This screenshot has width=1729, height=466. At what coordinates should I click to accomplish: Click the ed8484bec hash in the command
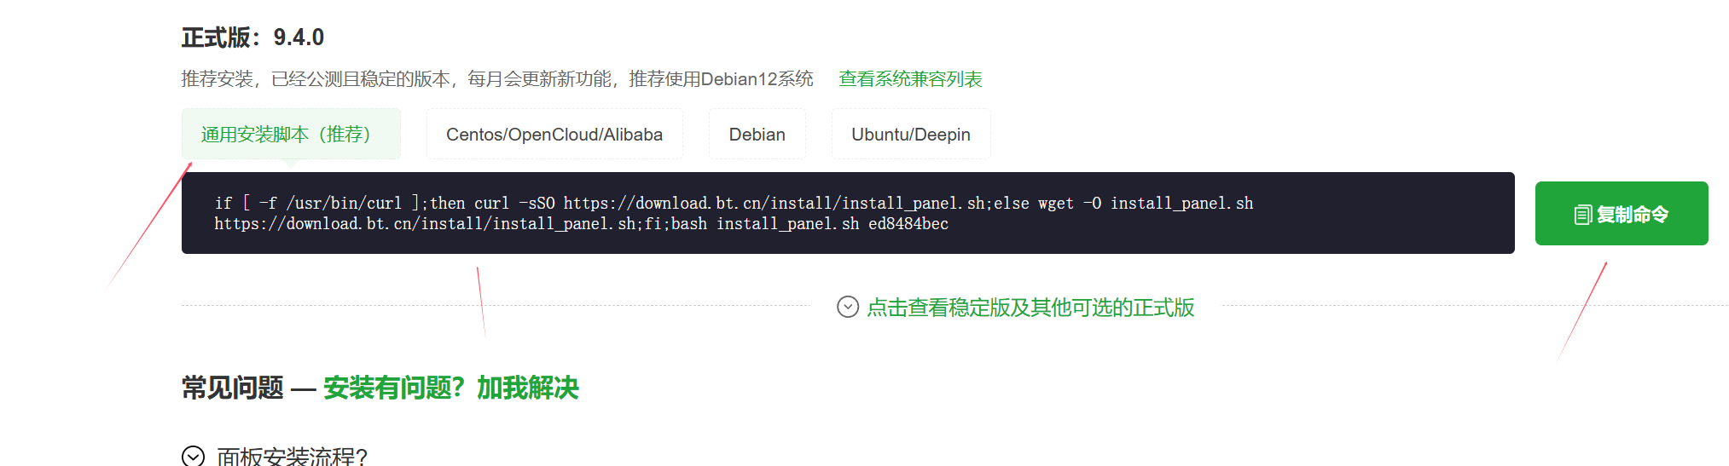[x=908, y=224]
